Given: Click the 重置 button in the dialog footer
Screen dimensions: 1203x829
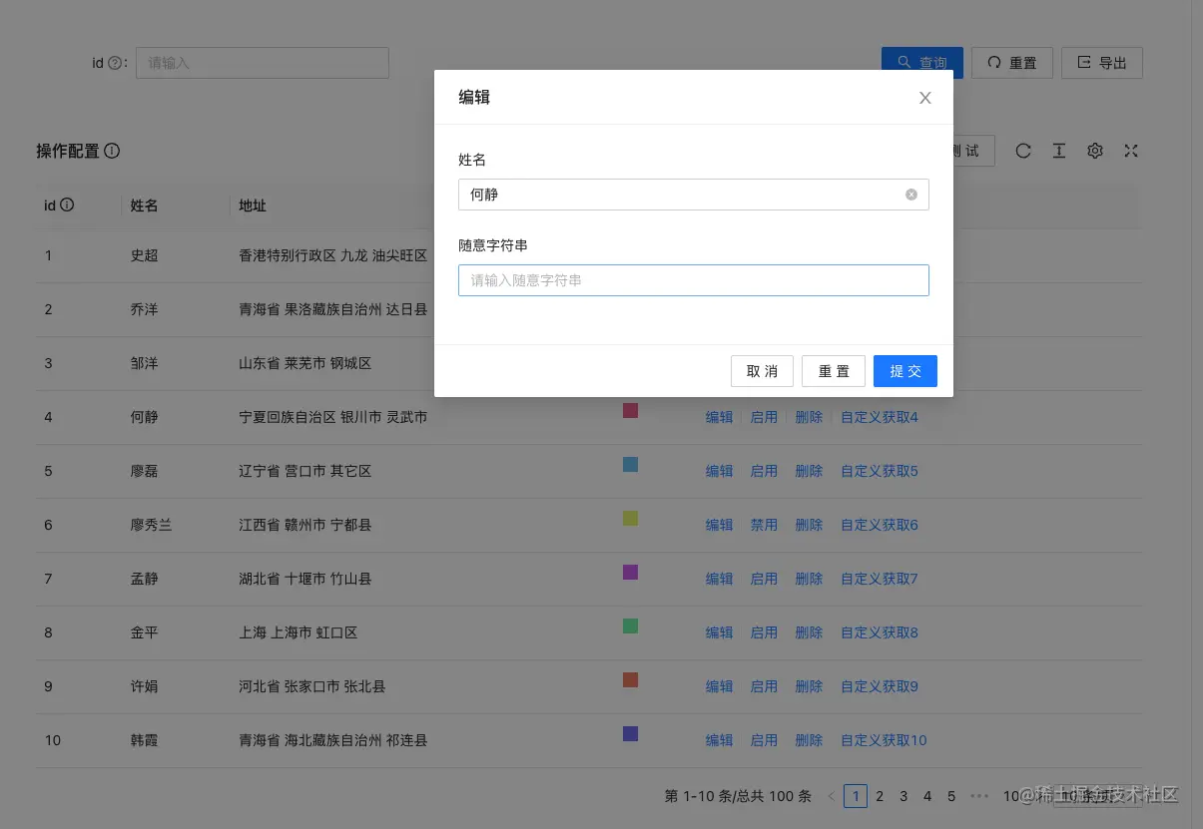Looking at the screenshot, I should pyautogui.click(x=834, y=371).
